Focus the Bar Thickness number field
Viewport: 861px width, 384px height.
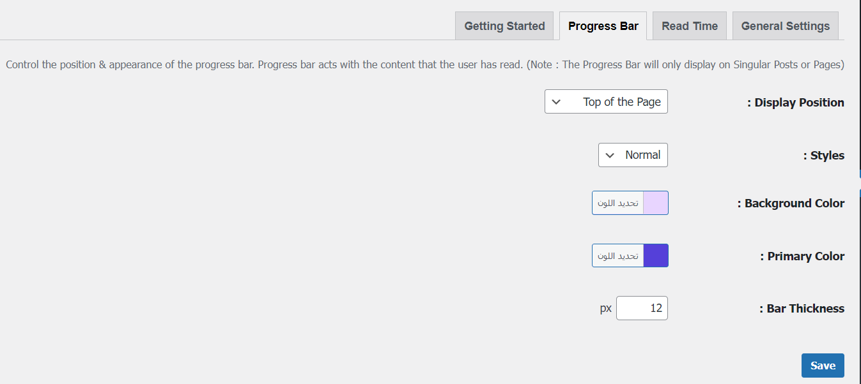pos(642,308)
